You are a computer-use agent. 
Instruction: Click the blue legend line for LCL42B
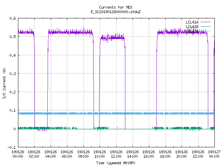pos(205,31)
